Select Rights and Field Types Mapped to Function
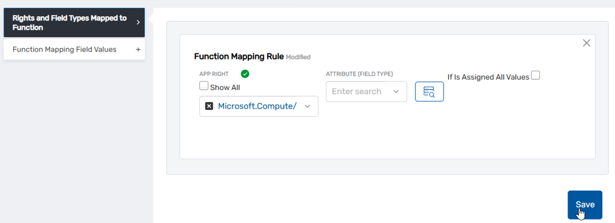The height and width of the screenshot is (223, 615). [x=74, y=23]
